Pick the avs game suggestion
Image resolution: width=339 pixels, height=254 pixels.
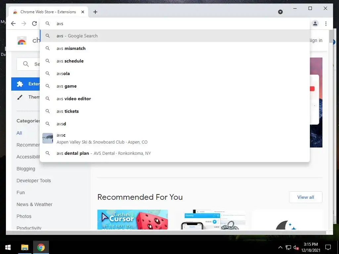coord(175,86)
